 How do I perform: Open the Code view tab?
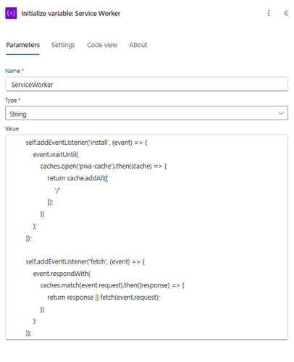(102, 45)
